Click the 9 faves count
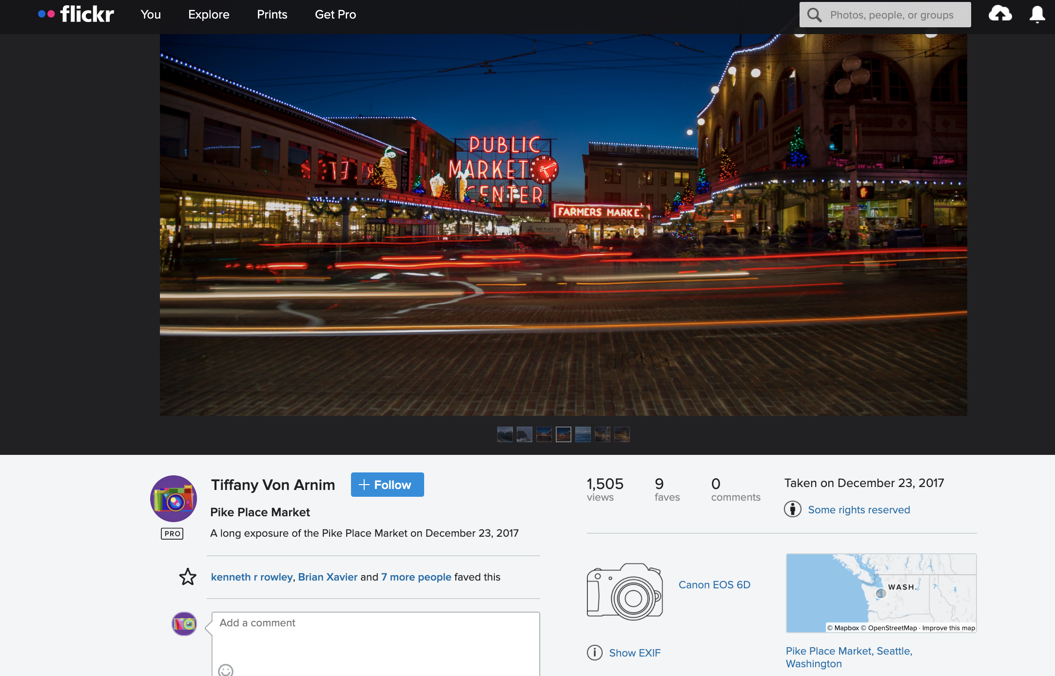Image resolution: width=1055 pixels, height=676 pixels. point(667,489)
